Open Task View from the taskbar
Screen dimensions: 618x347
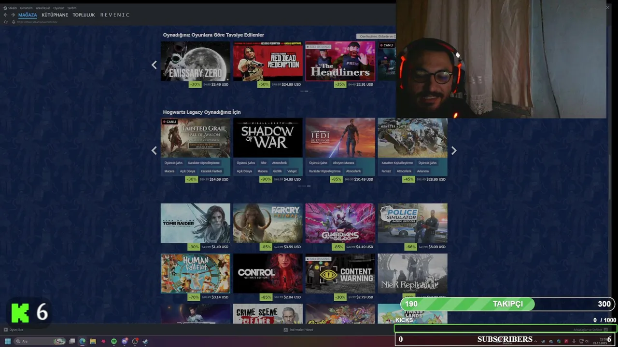coord(72,341)
